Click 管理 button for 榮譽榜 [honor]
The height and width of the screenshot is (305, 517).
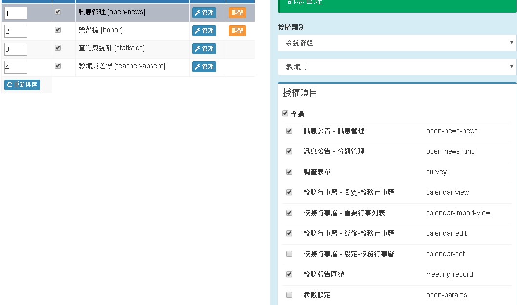click(204, 31)
